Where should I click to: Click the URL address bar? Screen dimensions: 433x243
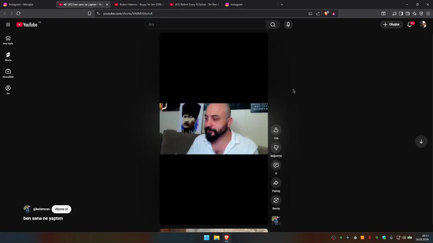[x=203, y=13]
